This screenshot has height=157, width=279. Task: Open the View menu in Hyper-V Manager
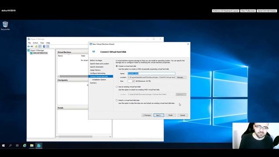pos(42,43)
